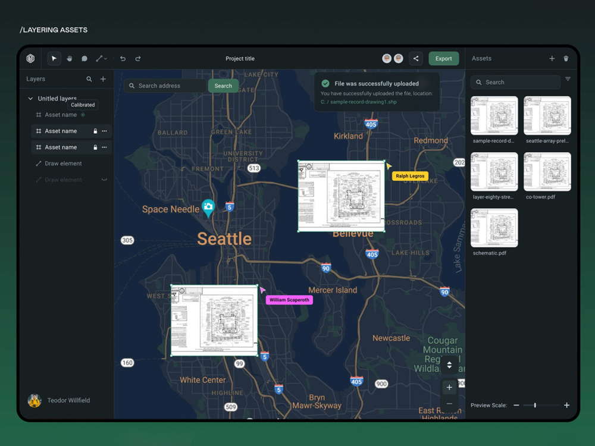Image resolution: width=595 pixels, height=446 pixels.
Task: Click the green Search button
Action: click(x=223, y=86)
